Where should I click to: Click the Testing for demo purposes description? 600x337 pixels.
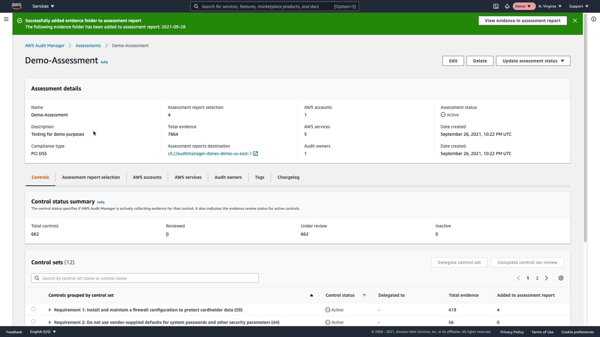(58, 134)
